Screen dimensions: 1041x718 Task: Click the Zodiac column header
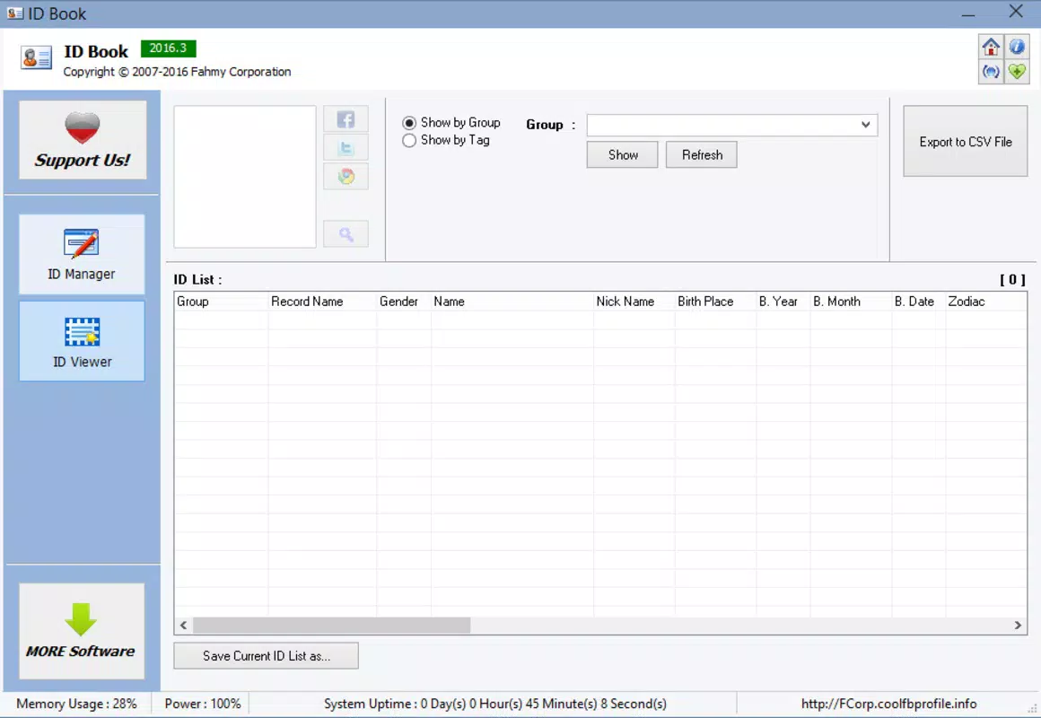pyautogui.click(x=986, y=302)
